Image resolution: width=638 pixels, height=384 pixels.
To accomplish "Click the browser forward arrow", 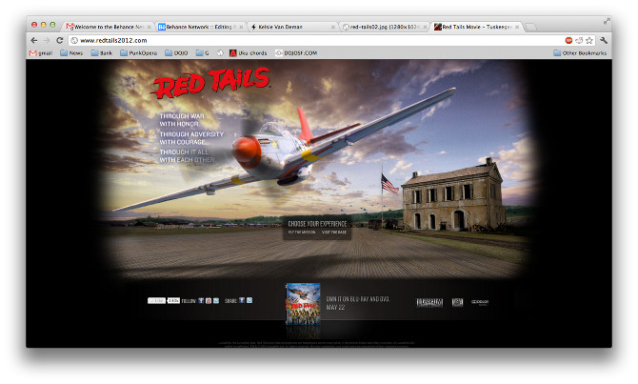I will pos(47,40).
